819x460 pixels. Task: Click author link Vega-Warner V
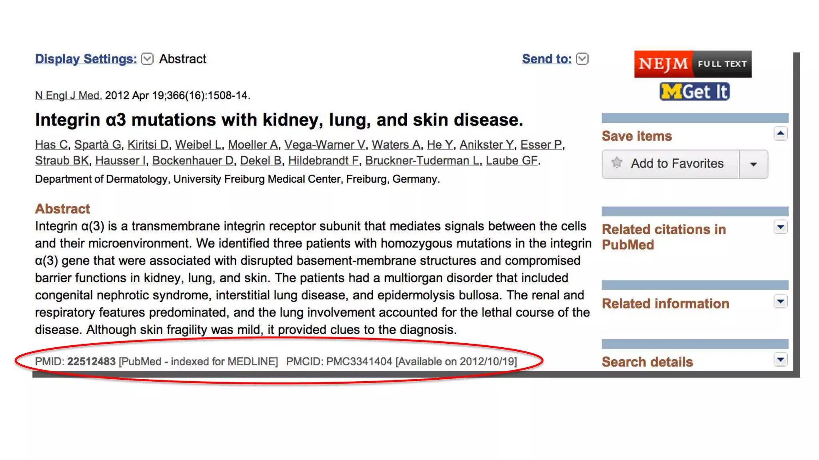(325, 145)
